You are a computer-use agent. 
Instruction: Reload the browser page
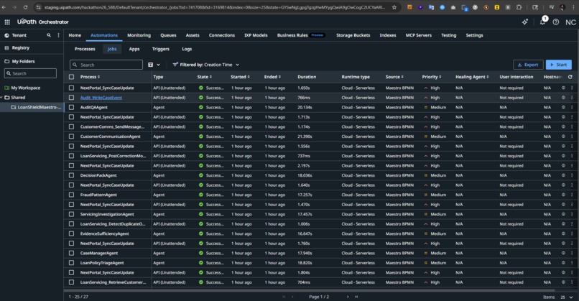[x=25, y=7]
